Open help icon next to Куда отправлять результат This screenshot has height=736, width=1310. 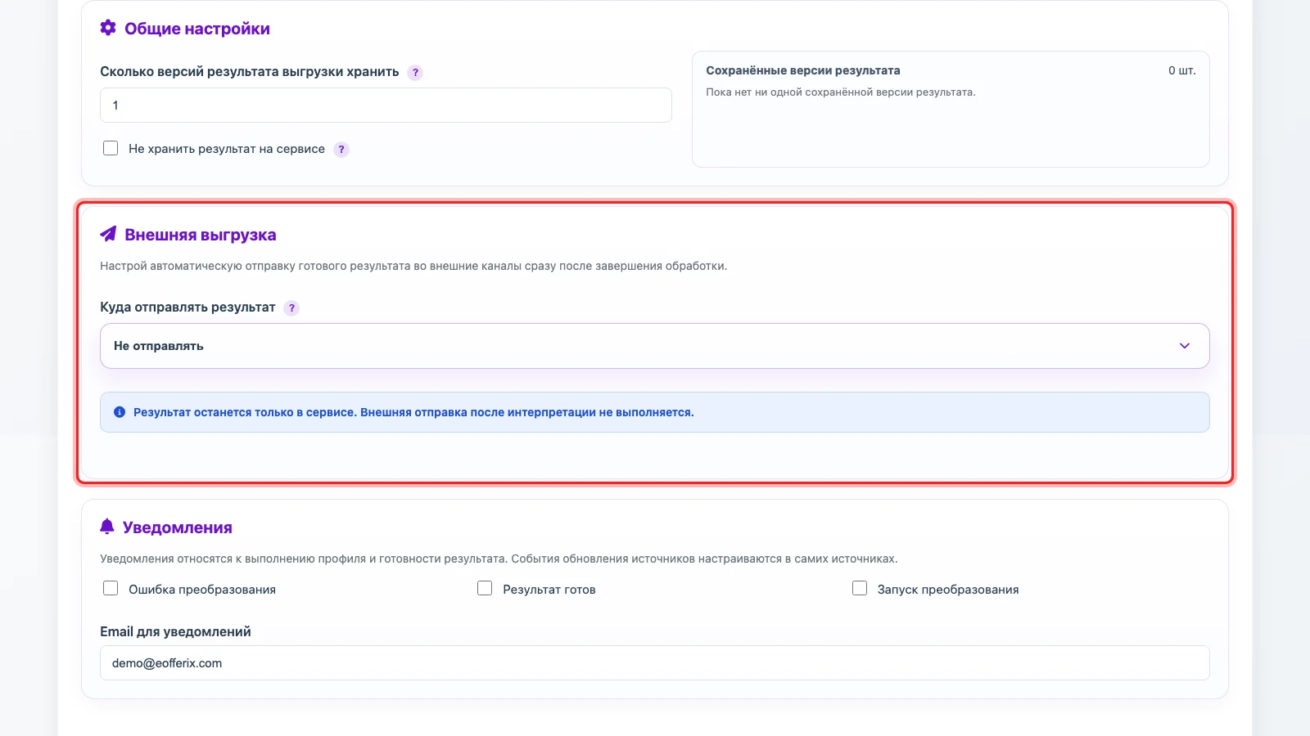point(291,308)
